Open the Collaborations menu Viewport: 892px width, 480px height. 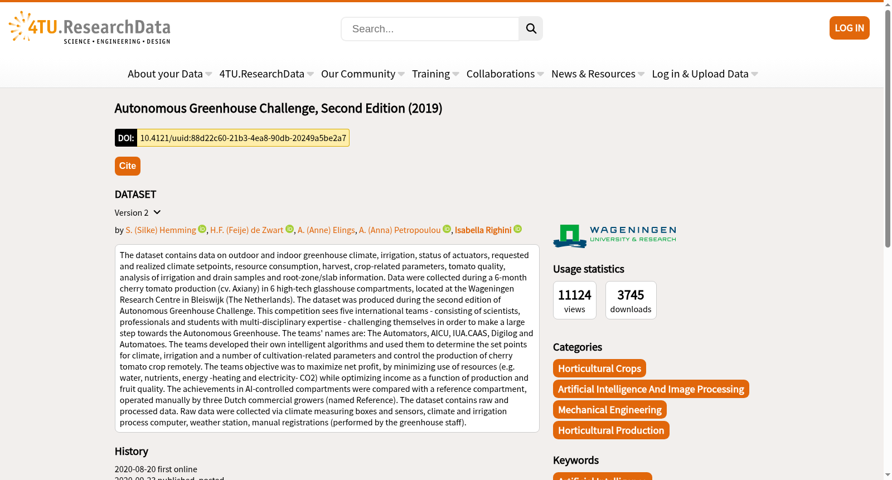[x=505, y=74]
